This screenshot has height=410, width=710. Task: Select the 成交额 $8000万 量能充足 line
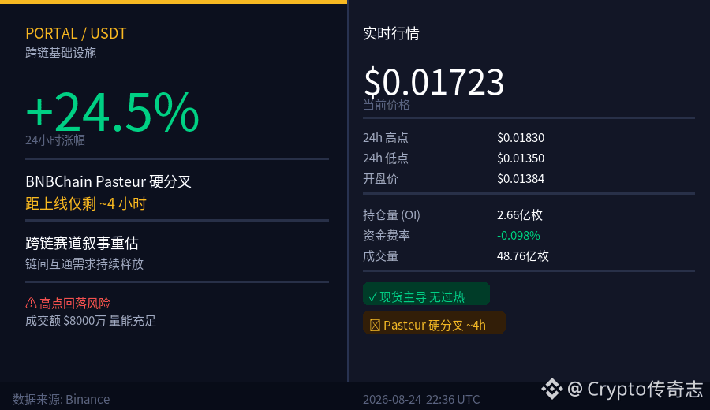pyautogui.click(x=91, y=321)
